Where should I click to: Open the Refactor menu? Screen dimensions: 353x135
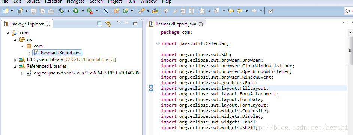(x=53, y=1)
